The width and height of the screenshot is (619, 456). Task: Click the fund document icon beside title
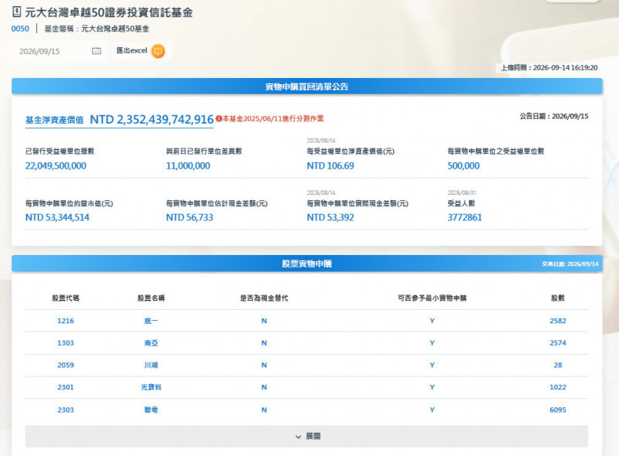(16, 12)
